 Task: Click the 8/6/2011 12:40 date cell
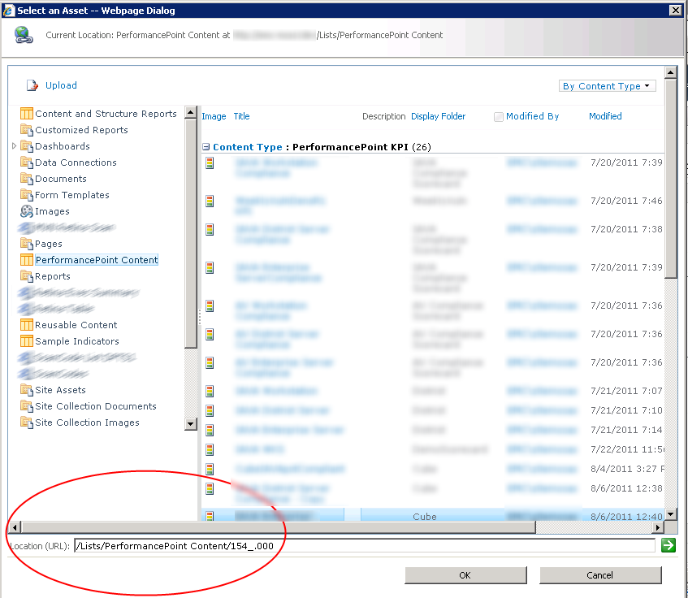626,517
